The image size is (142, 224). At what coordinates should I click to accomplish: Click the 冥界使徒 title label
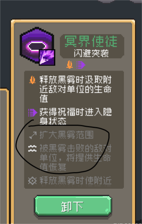[x=91, y=42]
